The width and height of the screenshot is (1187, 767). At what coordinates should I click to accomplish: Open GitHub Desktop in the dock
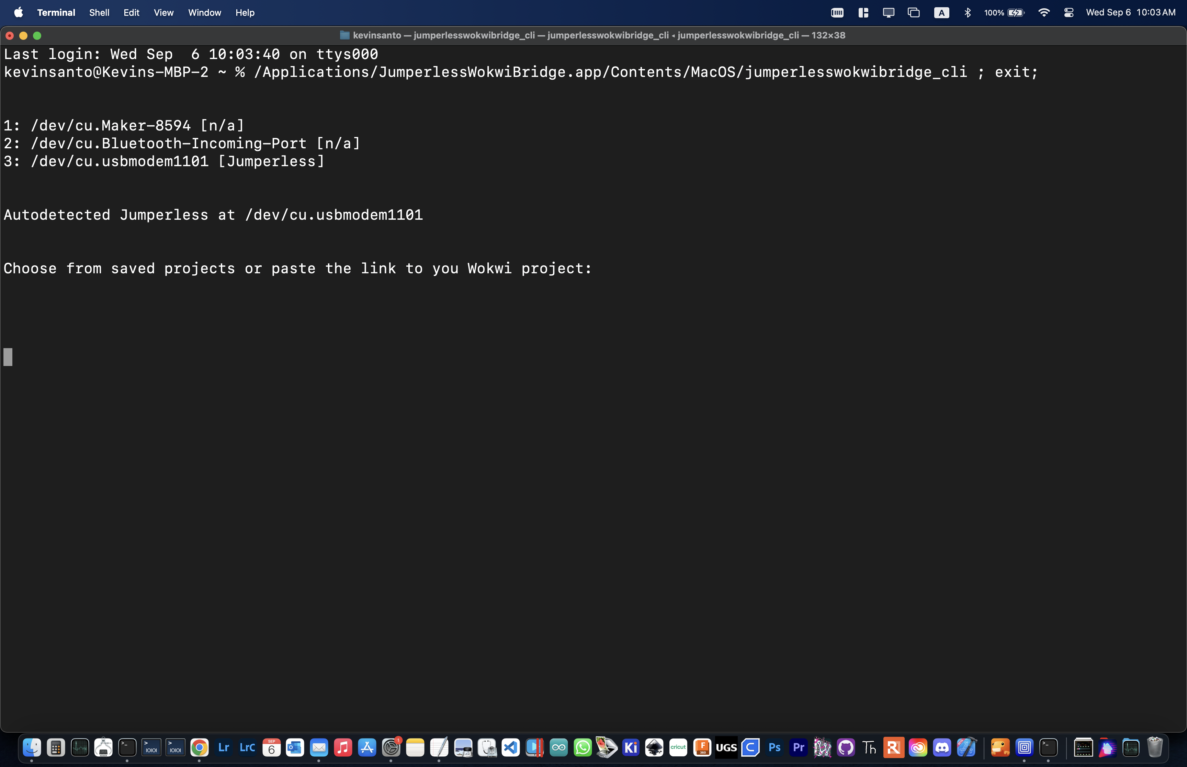click(846, 747)
